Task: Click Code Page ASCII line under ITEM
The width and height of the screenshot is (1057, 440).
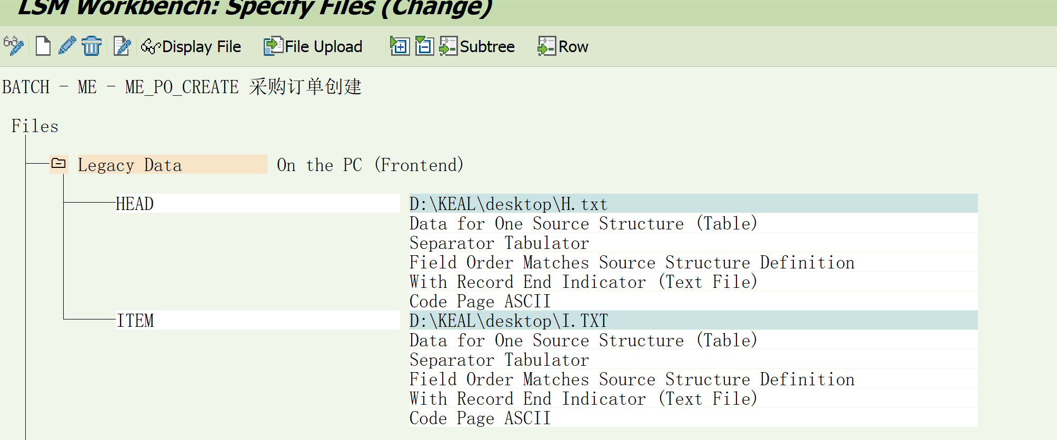Action: click(x=479, y=418)
